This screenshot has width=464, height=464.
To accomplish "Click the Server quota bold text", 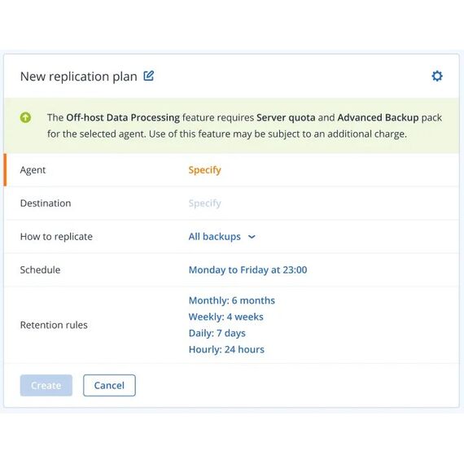I will (x=286, y=117).
